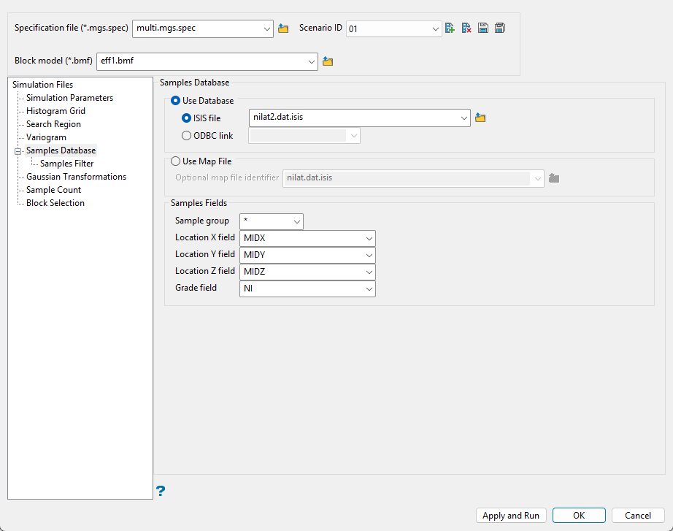Viewport: 673px width, 531px height.
Task: Browse for the ISIS database file
Action: (480, 118)
